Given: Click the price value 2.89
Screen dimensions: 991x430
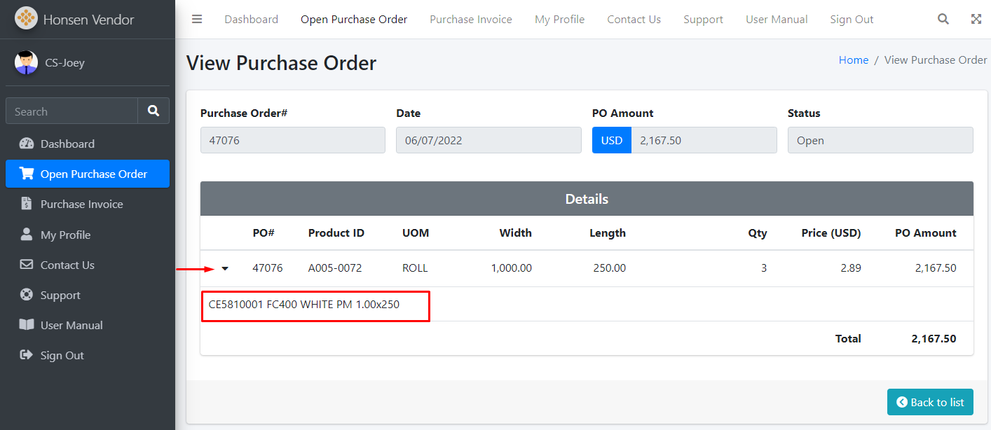Looking at the screenshot, I should [x=851, y=268].
